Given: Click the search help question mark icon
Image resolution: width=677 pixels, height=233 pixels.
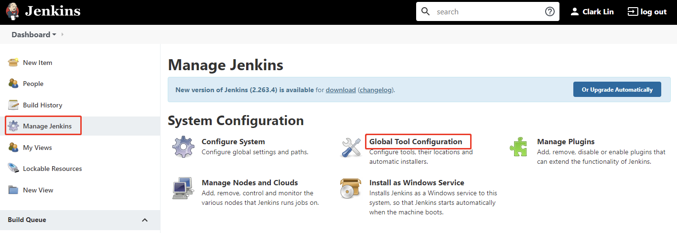Looking at the screenshot, I should (x=549, y=11).
